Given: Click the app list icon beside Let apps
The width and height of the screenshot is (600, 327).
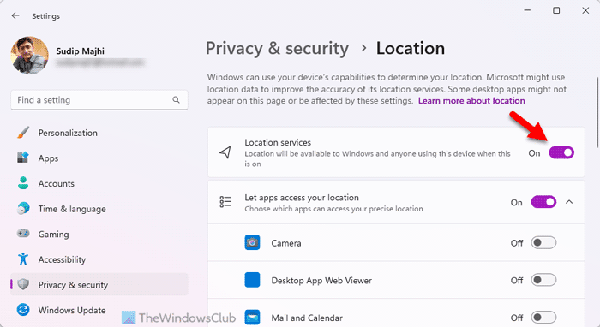Looking at the screenshot, I should click(x=225, y=202).
